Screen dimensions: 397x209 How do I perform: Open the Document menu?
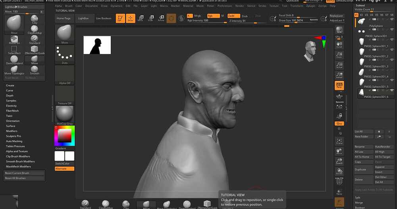pos(91,6)
